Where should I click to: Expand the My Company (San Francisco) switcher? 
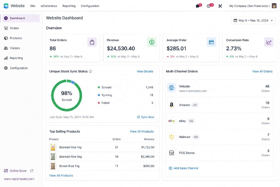click(250, 6)
